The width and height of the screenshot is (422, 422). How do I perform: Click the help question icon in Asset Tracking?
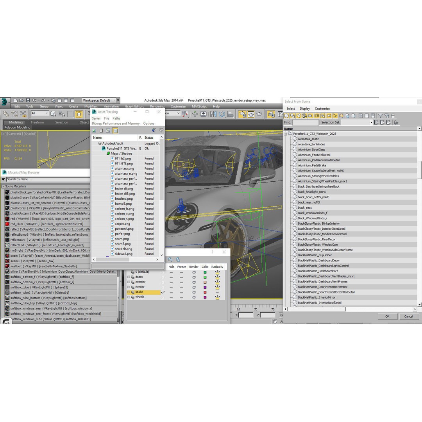tap(161, 130)
